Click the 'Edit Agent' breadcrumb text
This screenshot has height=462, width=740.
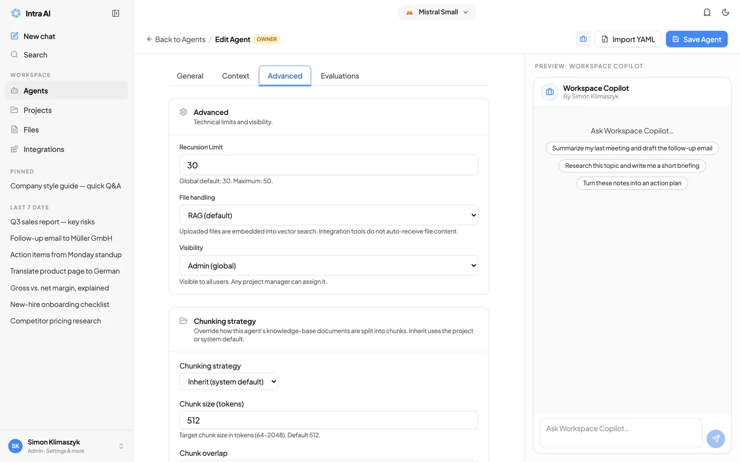tap(232, 39)
